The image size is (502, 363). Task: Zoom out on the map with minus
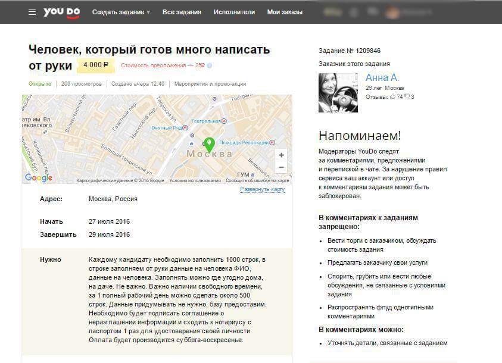click(x=281, y=167)
